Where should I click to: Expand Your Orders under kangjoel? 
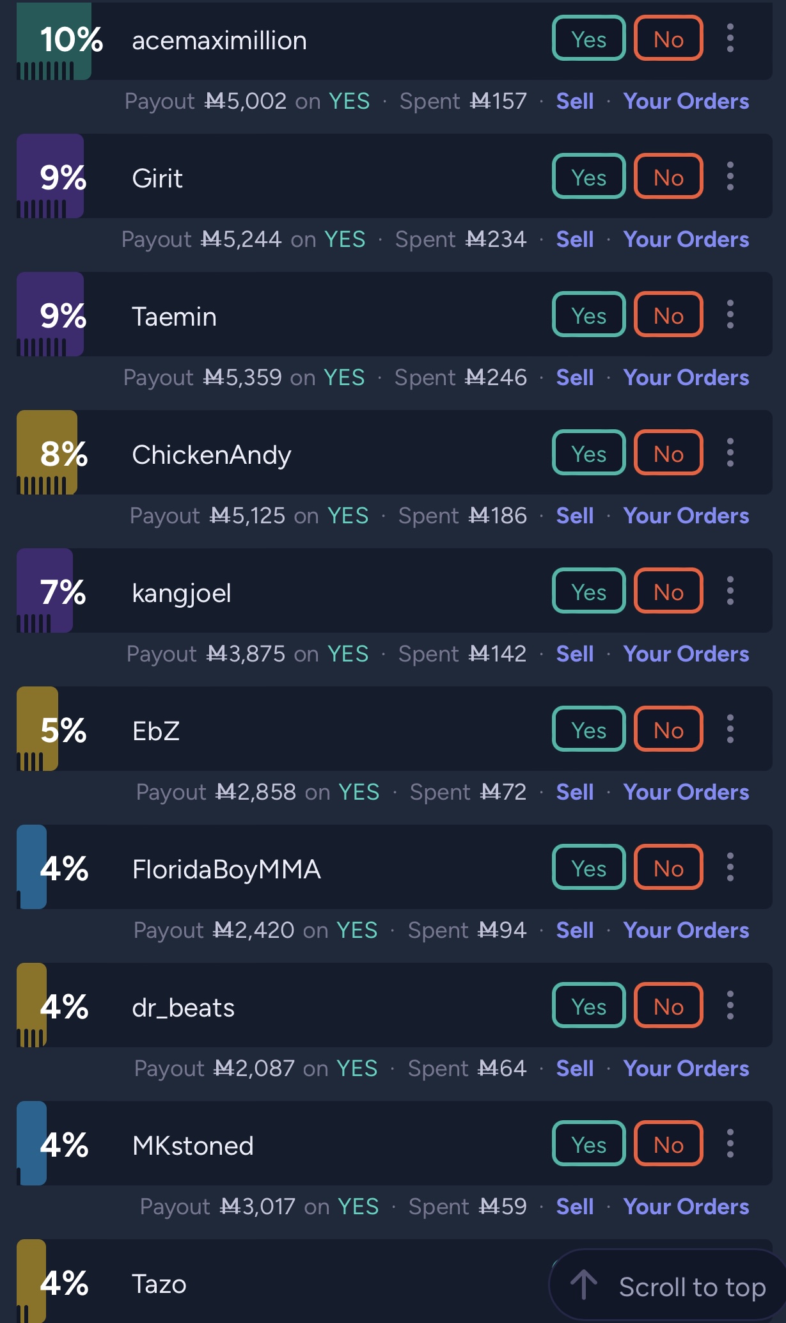(686, 654)
